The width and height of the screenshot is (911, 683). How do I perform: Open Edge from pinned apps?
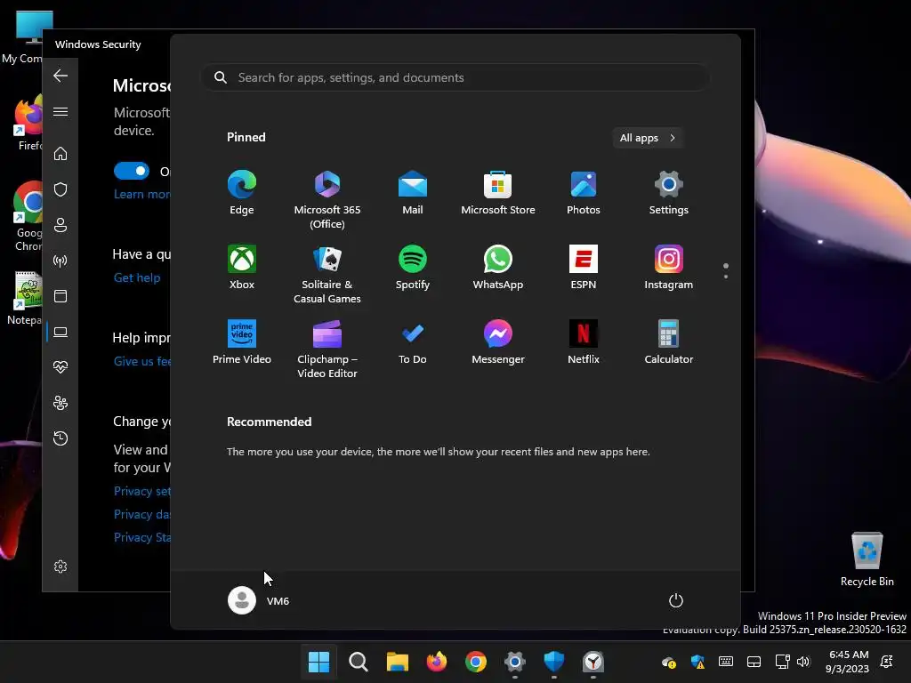[x=242, y=193]
